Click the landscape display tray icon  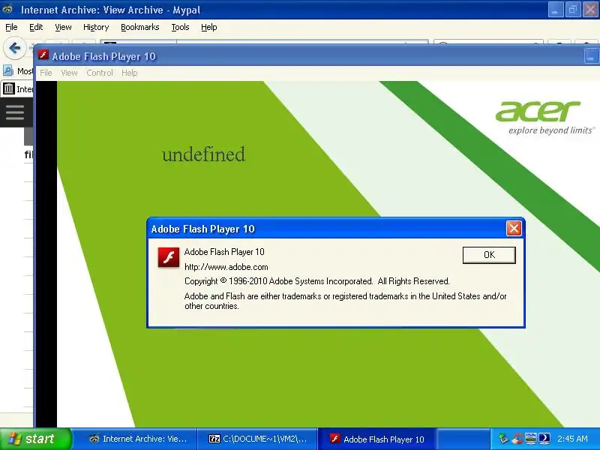[x=531, y=439]
